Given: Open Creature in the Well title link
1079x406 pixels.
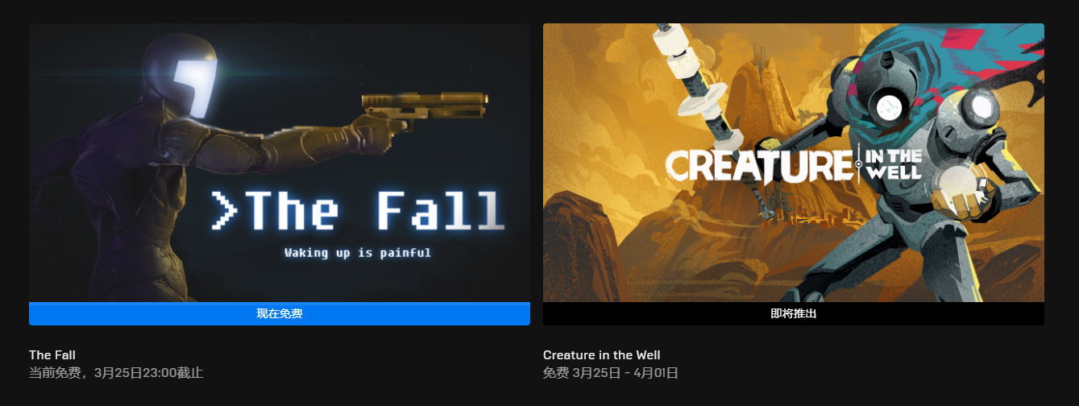Looking at the screenshot, I should (602, 355).
